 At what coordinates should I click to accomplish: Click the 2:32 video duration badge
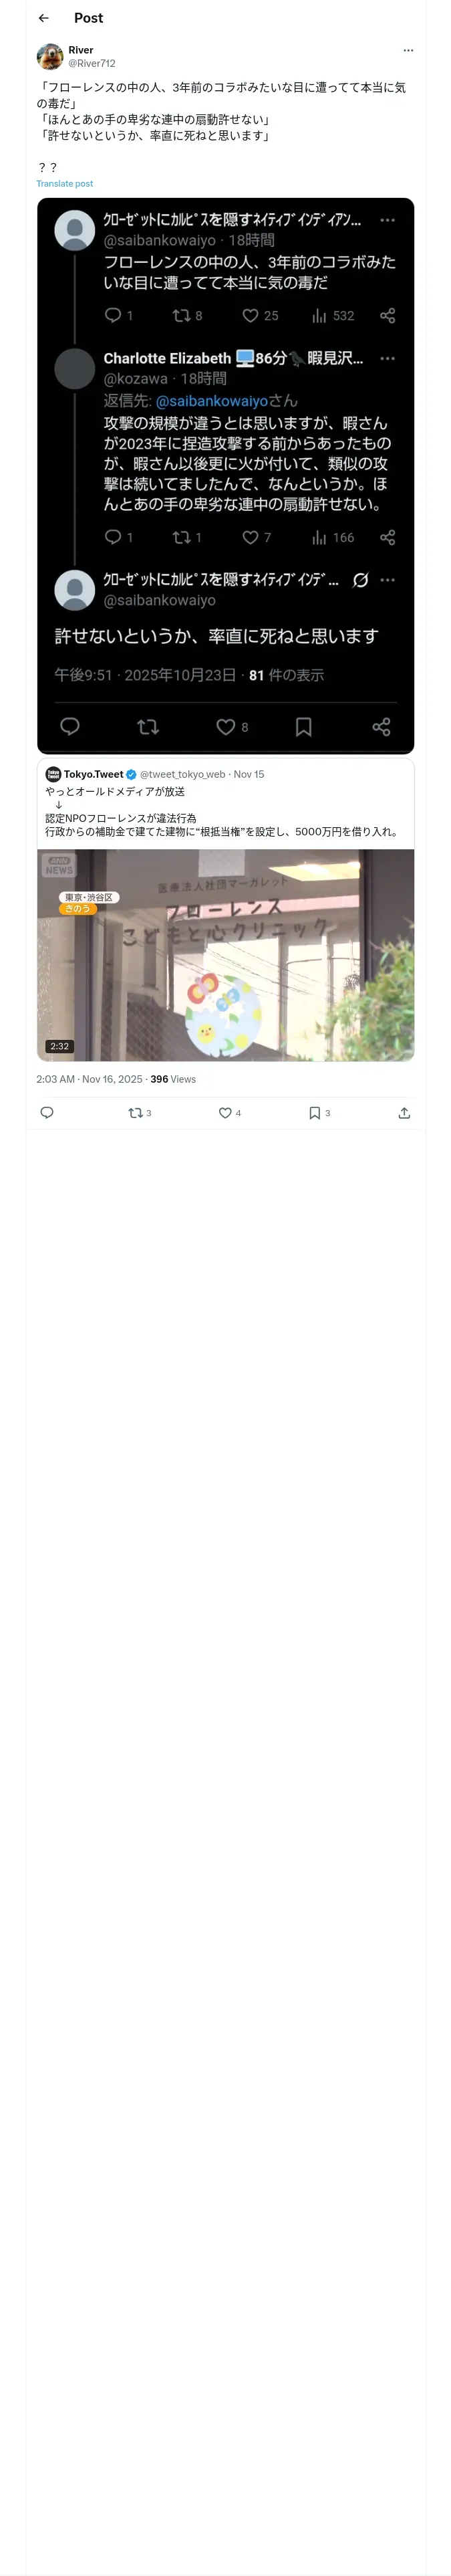click(60, 1046)
